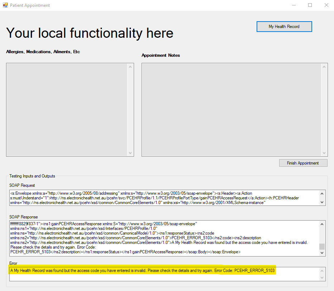Select the Testing Inputs and Outputs group label
The width and height of the screenshot is (334, 291).
click(32, 176)
